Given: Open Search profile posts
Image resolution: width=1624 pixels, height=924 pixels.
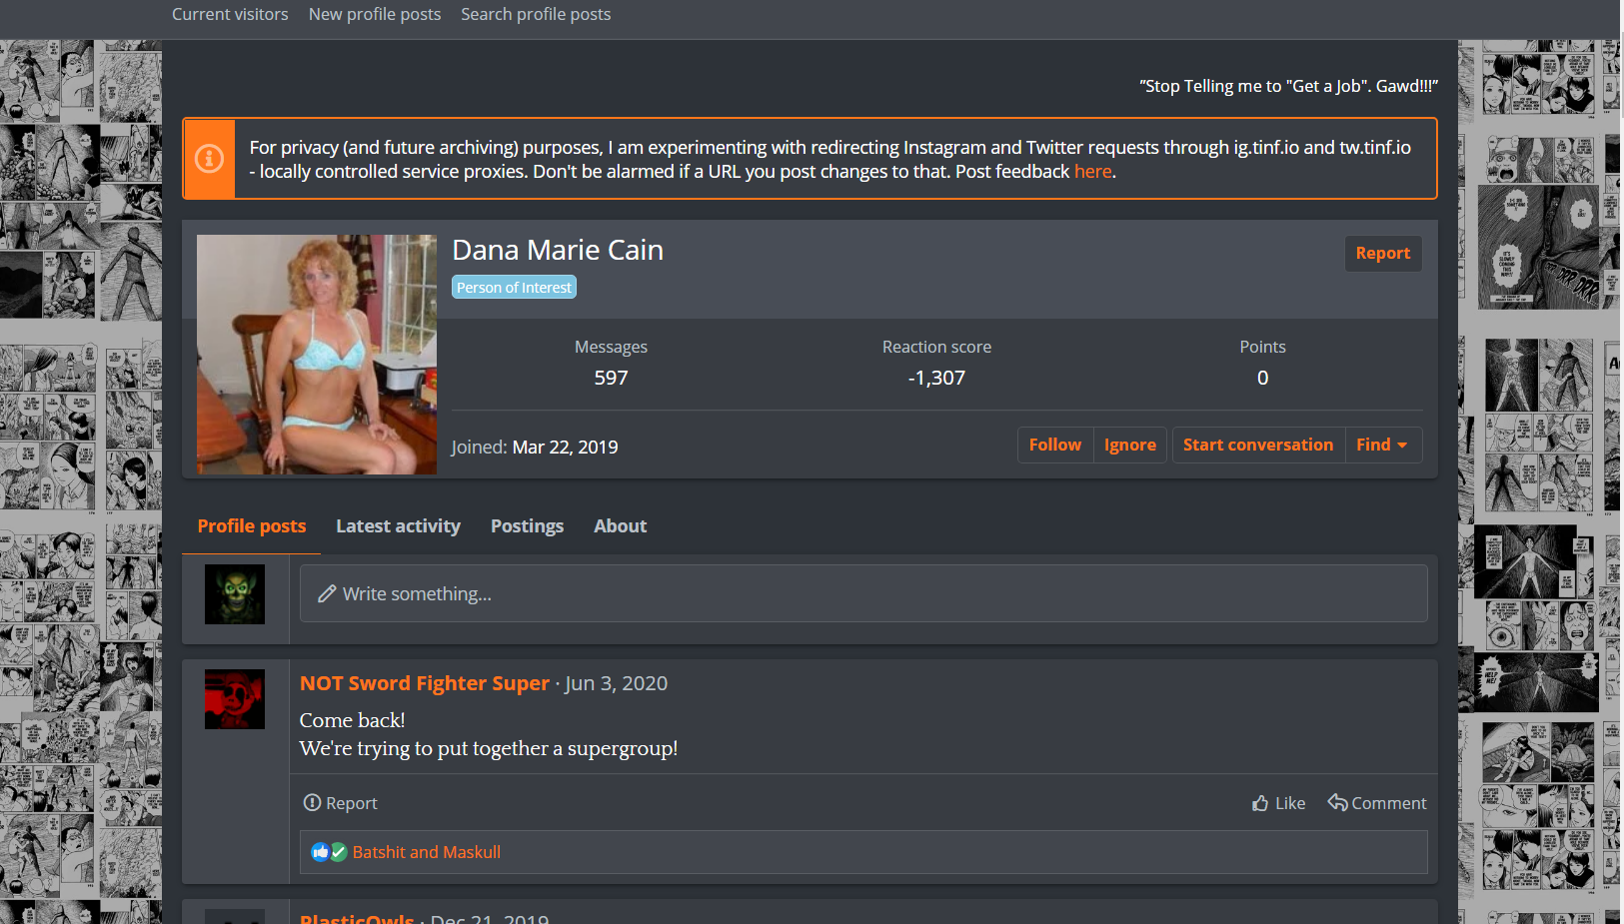Looking at the screenshot, I should (536, 14).
